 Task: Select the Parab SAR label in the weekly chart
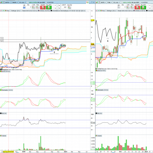point(30,11)
